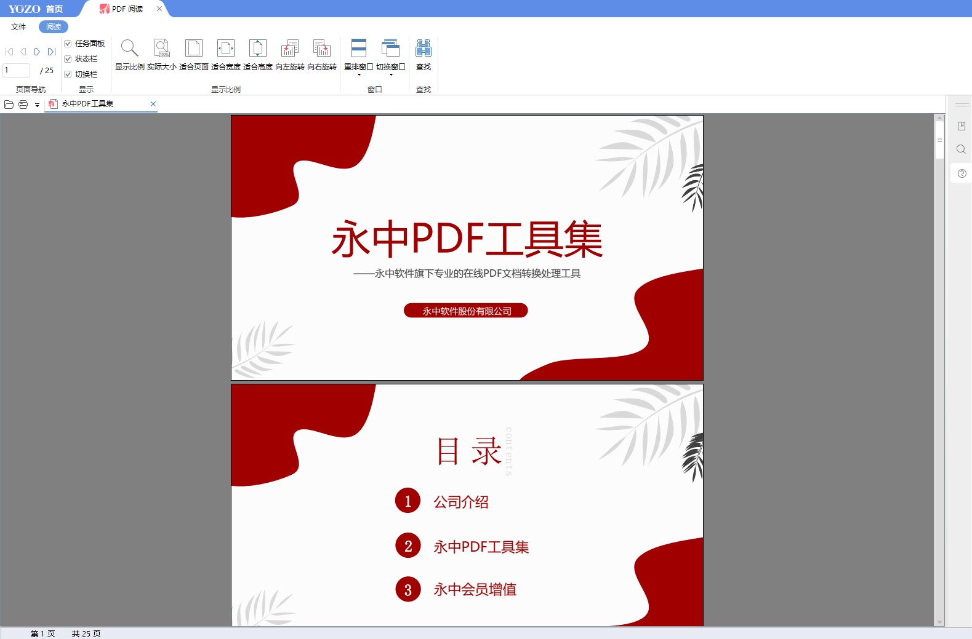Click the page number input field
Screen dimensions: 972x639
click(17, 71)
